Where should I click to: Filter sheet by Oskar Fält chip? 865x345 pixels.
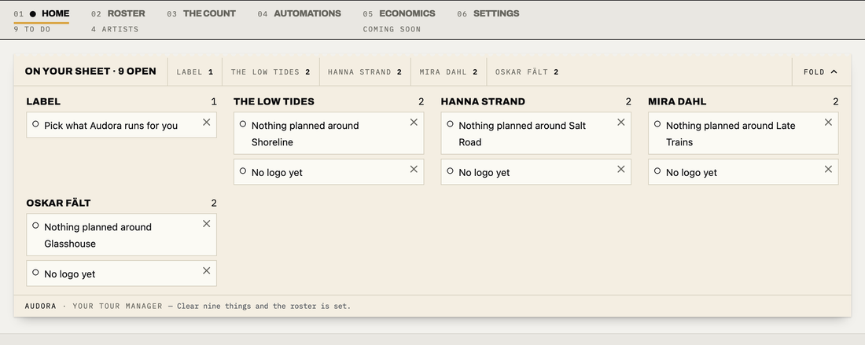(x=527, y=72)
